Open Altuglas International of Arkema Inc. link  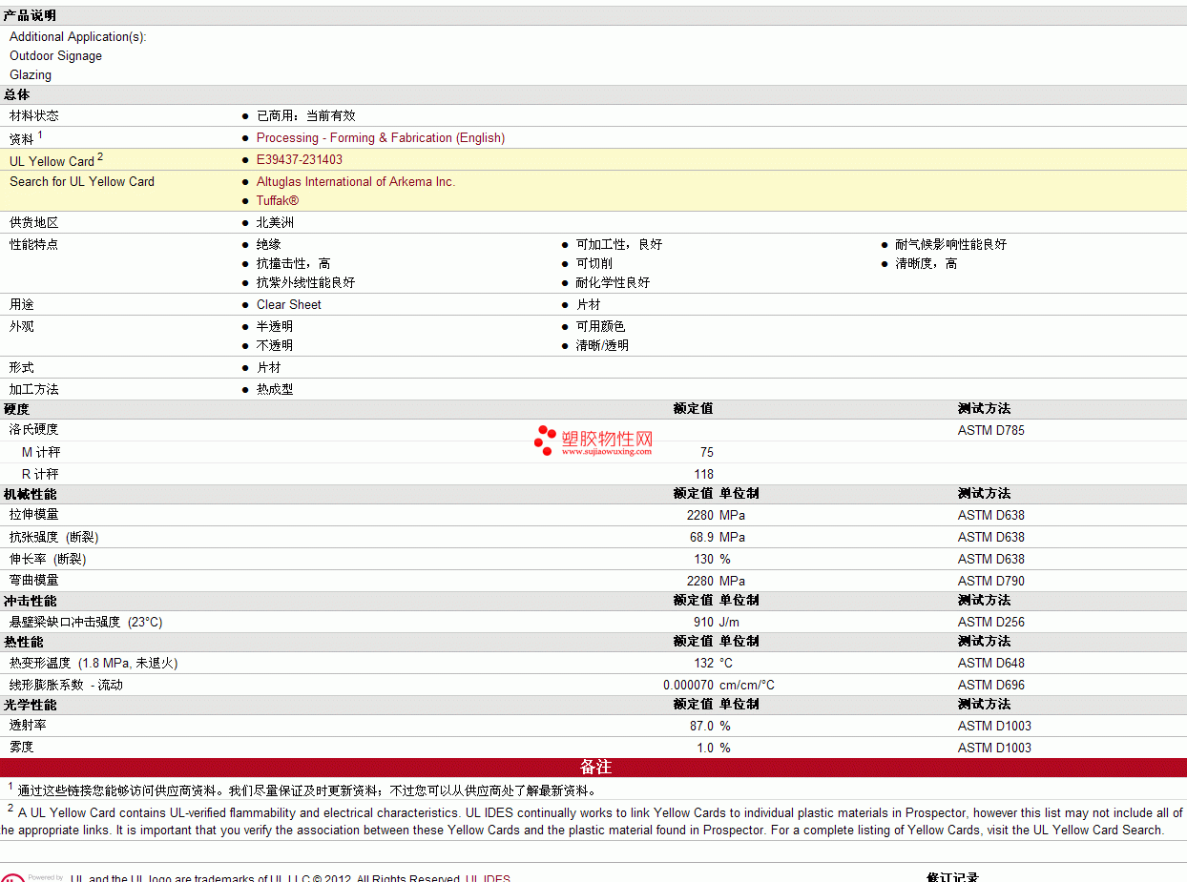coord(355,182)
